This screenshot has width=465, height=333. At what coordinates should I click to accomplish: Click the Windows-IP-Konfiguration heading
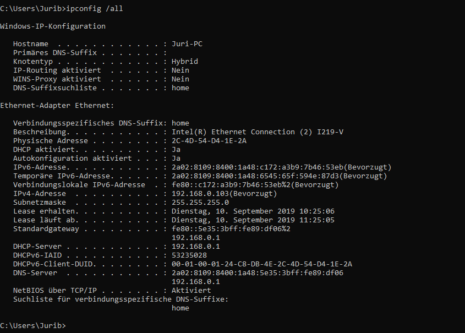[53, 26]
